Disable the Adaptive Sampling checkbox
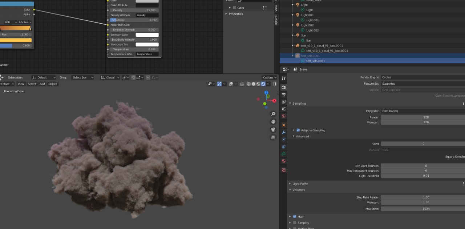The height and width of the screenshot is (229, 465). (x=298, y=130)
